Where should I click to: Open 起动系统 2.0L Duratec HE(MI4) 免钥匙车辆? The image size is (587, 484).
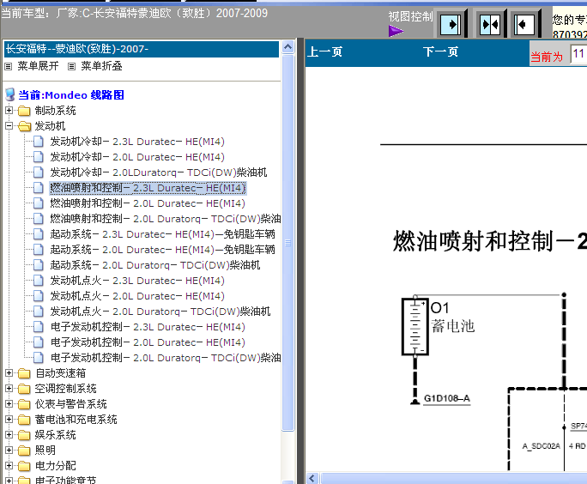click(162, 250)
